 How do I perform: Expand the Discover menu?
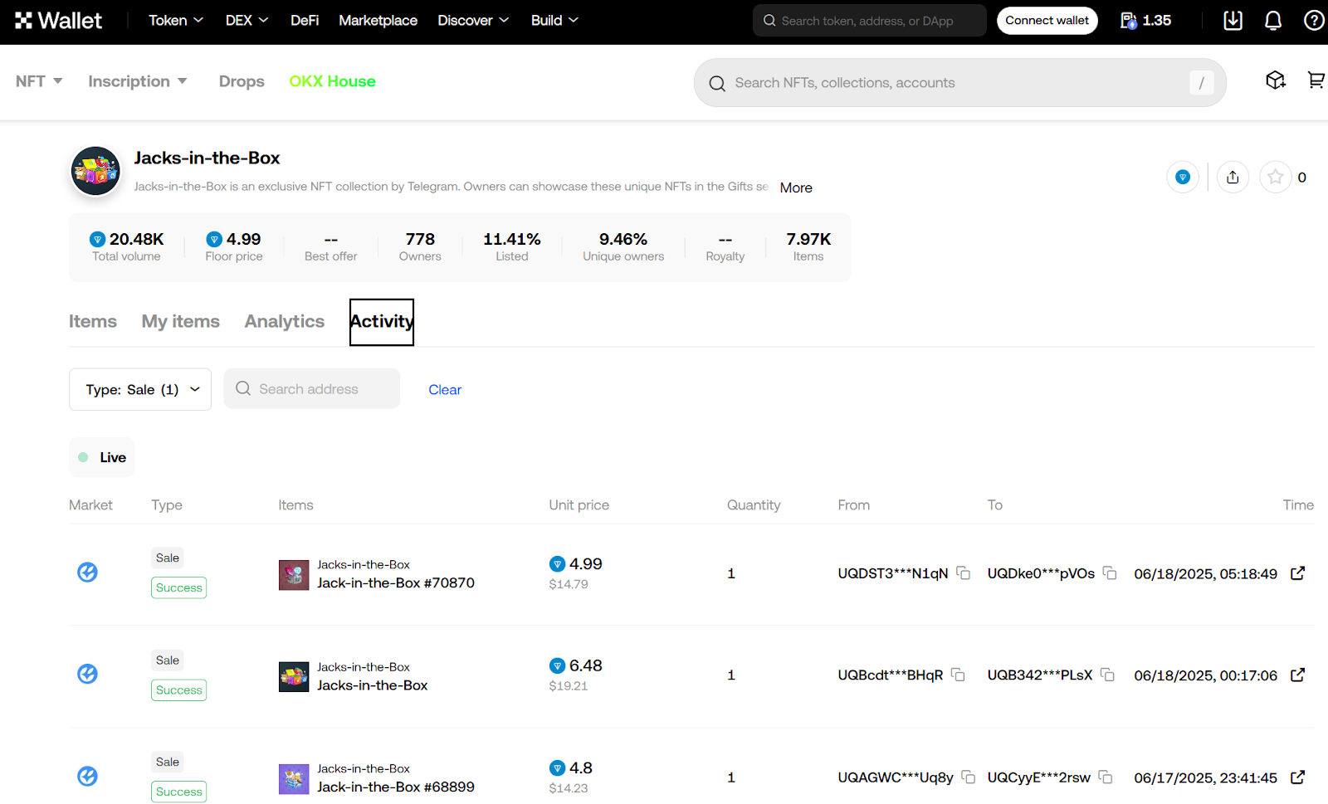click(x=473, y=21)
